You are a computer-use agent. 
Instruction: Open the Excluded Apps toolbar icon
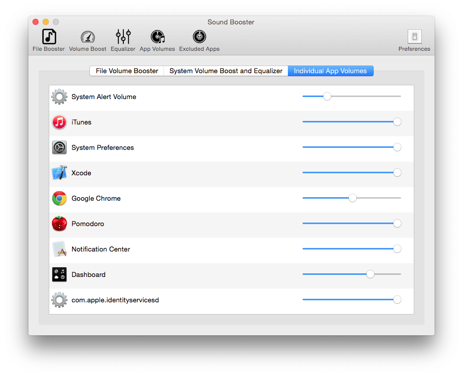pos(200,37)
